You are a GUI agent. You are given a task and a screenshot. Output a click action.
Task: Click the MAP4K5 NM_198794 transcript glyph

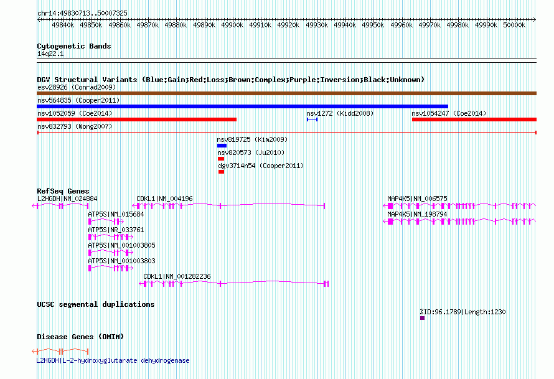coord(459,222)
